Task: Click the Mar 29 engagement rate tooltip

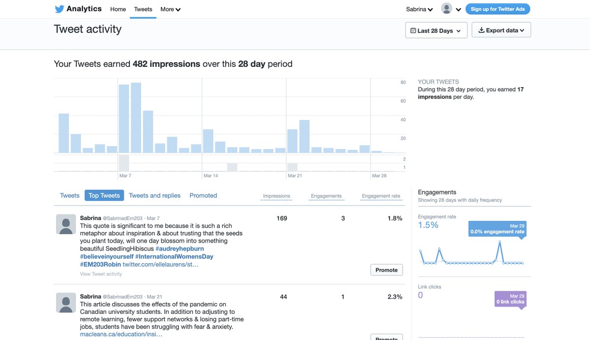Action: point(498,229)
